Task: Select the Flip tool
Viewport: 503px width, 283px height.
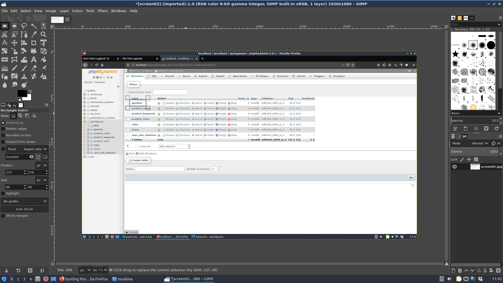Action: coord(5,59)
